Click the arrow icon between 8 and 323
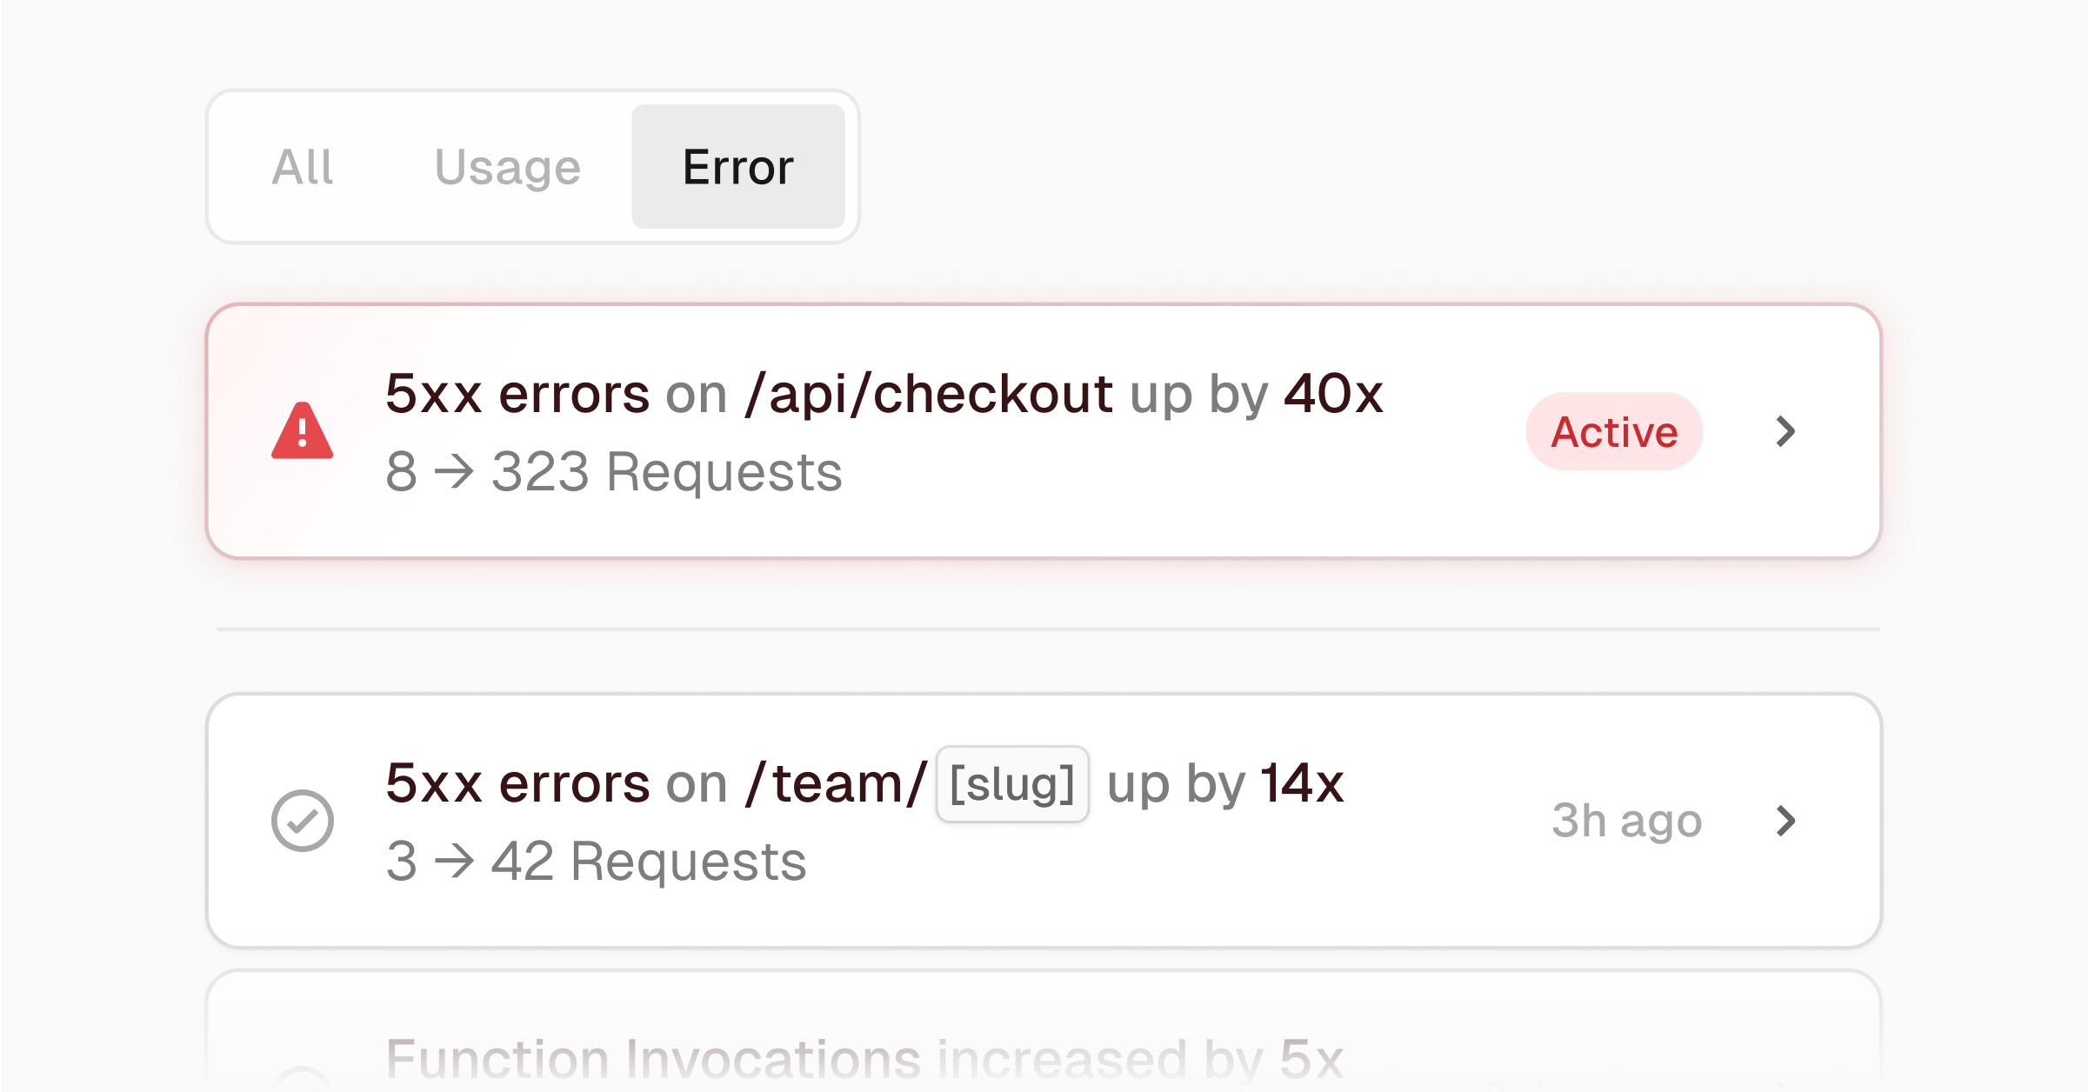Image resolution: width=2088 pixels, height=1092 pixels. click(x=454, y=472)
